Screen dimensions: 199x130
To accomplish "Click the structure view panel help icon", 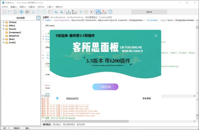I will click(38, 18).
